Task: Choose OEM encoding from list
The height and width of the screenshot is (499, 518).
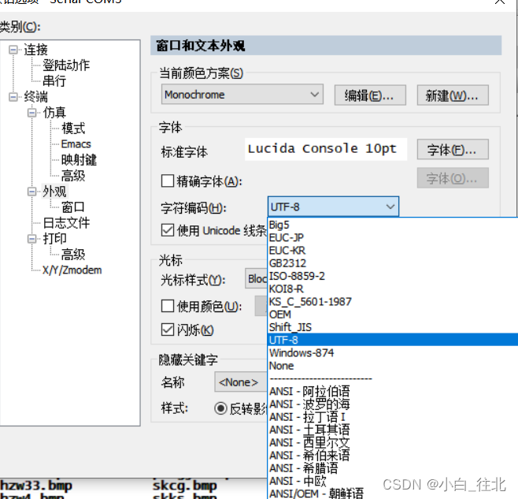Action: [x=393, y=315]
